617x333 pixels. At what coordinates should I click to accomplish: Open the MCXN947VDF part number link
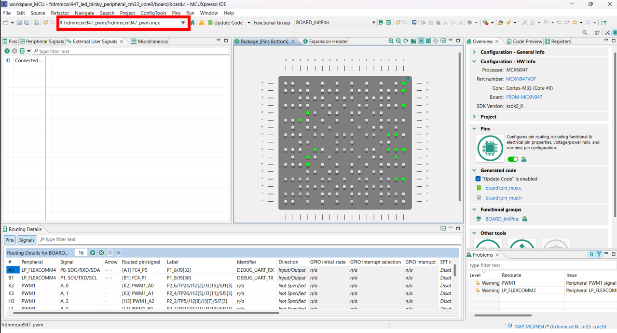[x=521, y=79]
